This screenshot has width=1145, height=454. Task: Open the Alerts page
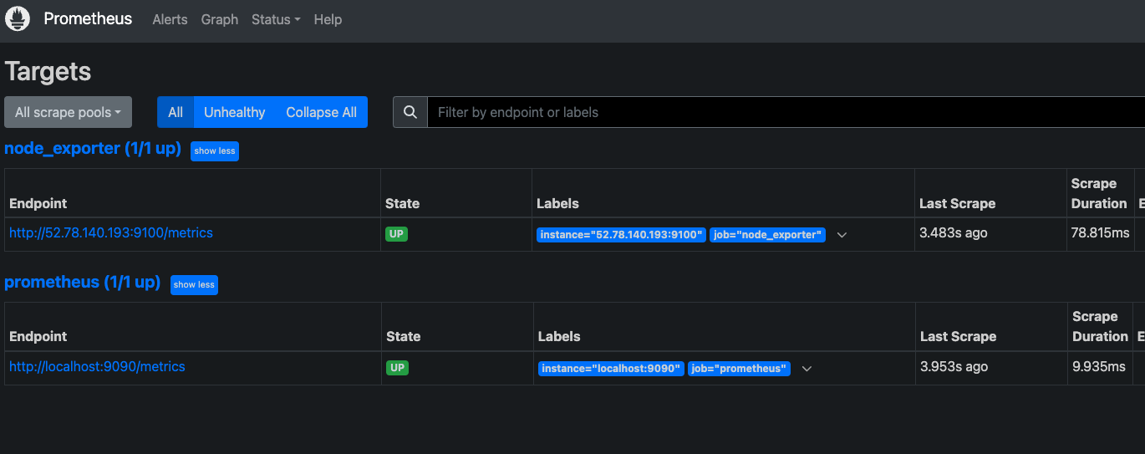(170, 19)
